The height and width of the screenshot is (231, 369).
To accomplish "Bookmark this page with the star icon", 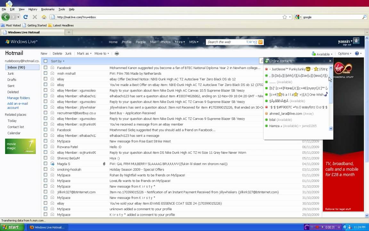I will tap(284, 17).
